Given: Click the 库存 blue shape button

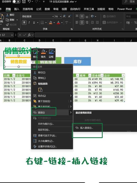Looking at the screenshot, I should click(78, 61).
